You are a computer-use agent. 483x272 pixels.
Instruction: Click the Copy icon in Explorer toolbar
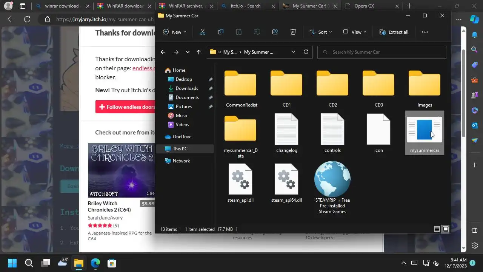coord(221,32)
